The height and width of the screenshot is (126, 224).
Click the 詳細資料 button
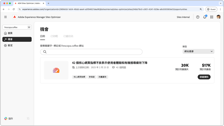click(204, 77)
